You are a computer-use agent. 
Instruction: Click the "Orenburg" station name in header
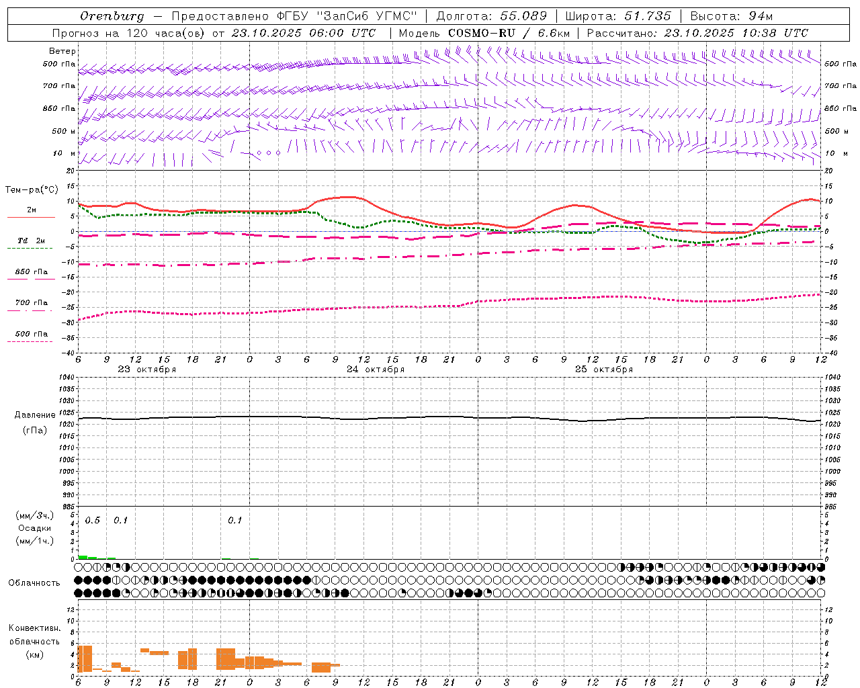tap(112, 16)
